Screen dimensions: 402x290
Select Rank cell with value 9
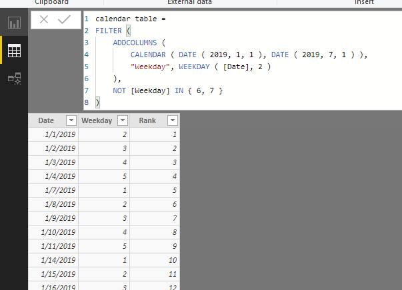(155, 246)
